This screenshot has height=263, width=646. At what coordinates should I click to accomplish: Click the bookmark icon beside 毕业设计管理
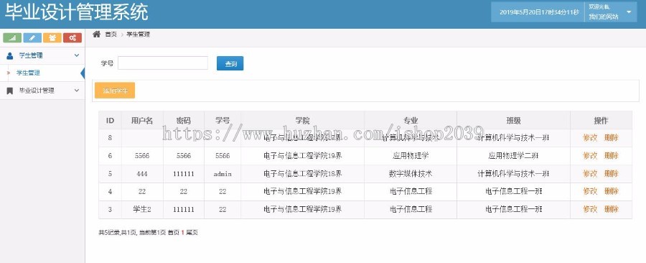point(10,91)
